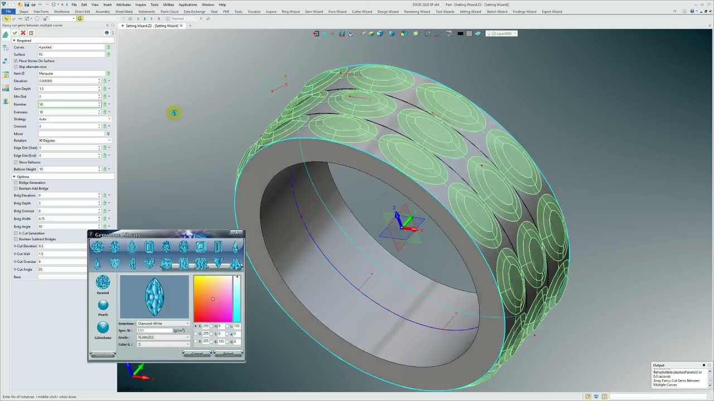Select the marquise gem in library row
This screenshot has height=401, width=714.
(132, 247)
